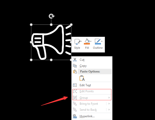Click the Copy pages icon
The height and width of the screenshot is (120, 155).
point(75,66)
